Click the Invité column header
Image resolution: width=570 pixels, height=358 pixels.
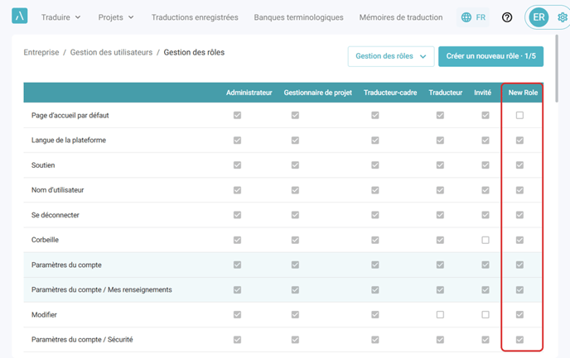[x=482, y=93]
